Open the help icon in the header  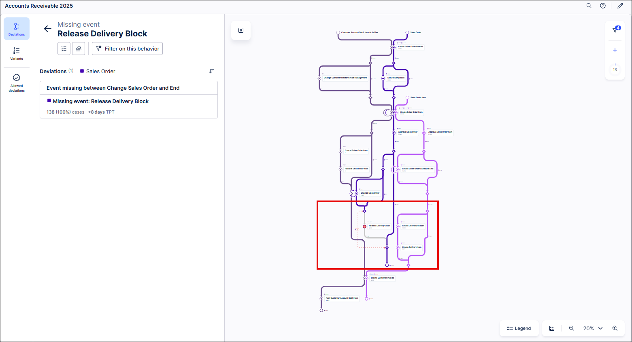603,6
